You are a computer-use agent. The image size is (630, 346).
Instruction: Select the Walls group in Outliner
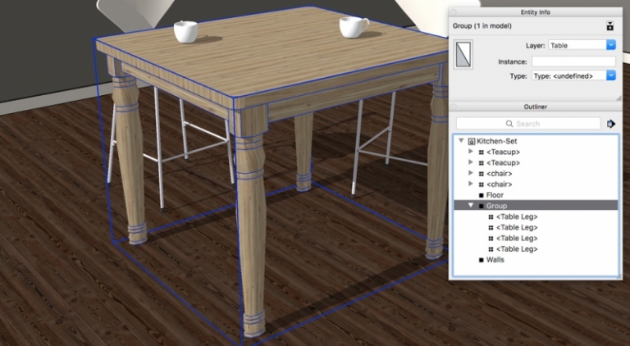[495, 260]
